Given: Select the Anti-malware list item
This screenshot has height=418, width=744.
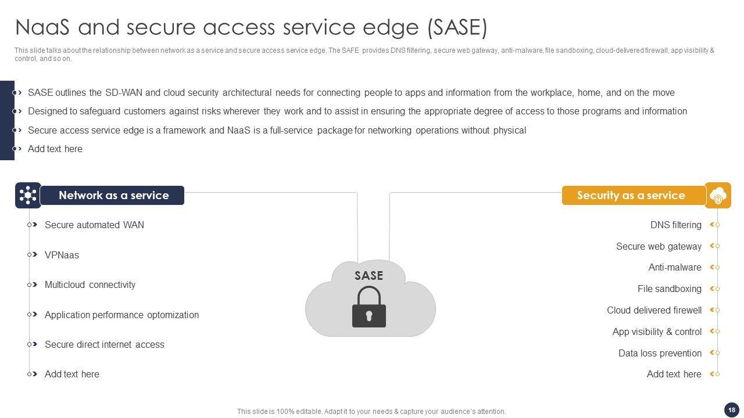Looking at the screenshot, I should 675,267.
